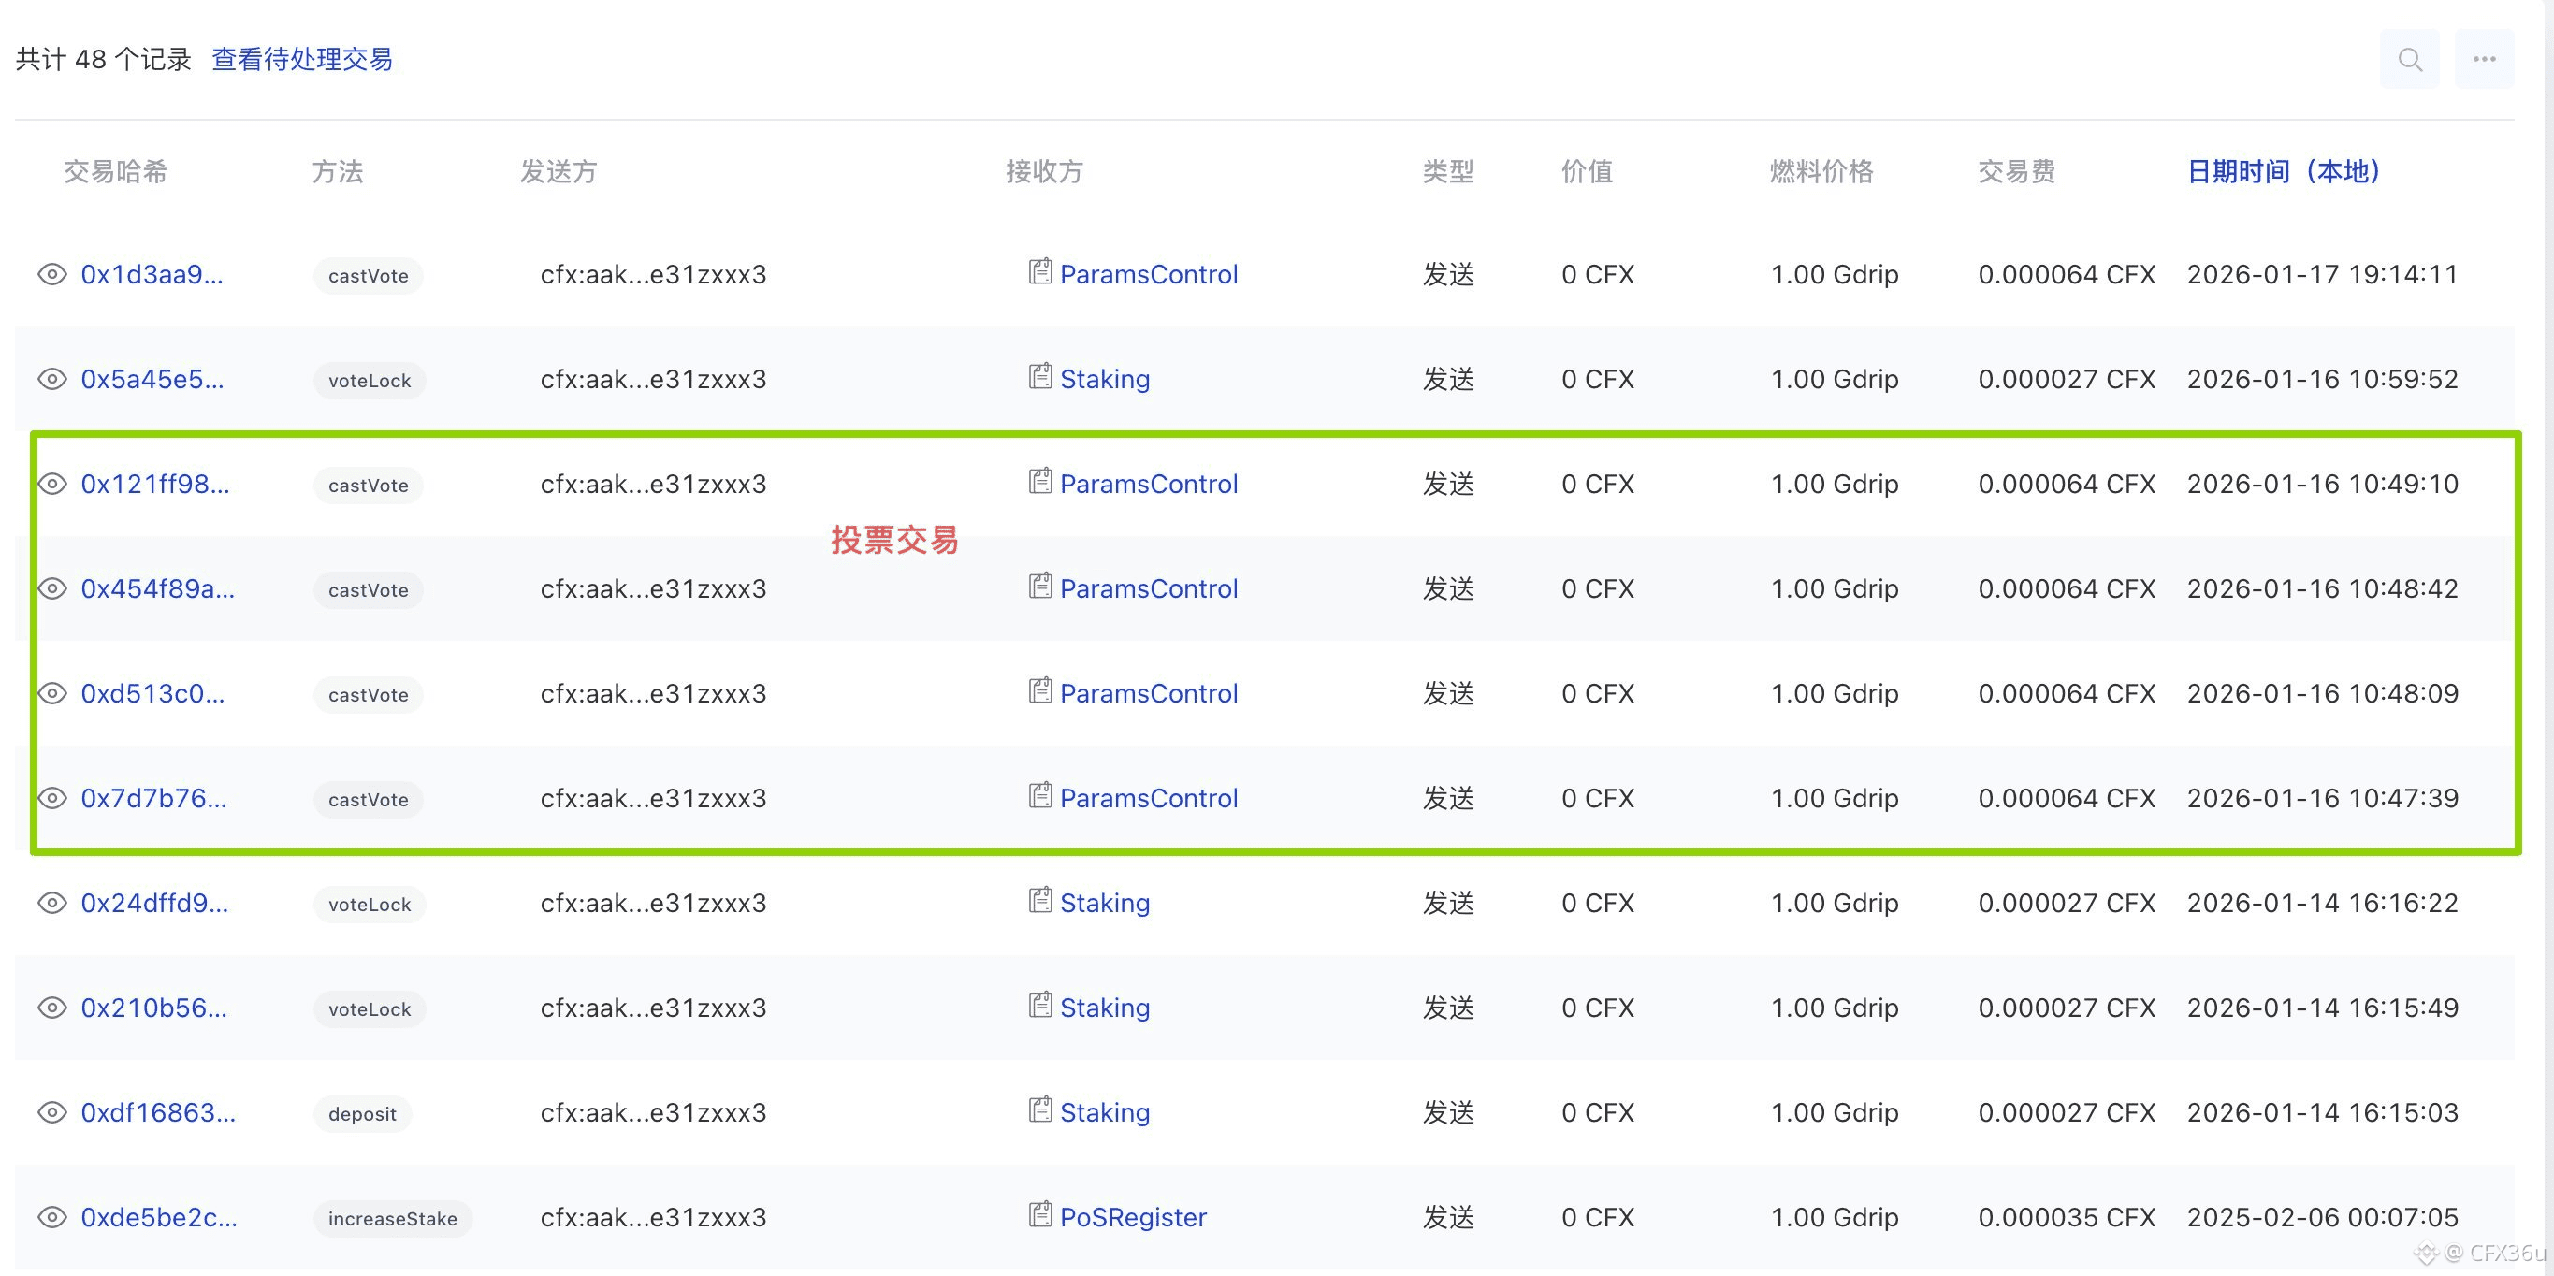This screenshot has width=2554, height=1276.
Task: Click contract icon next to PoSRegister
Action: (x=1039, y=1214)
